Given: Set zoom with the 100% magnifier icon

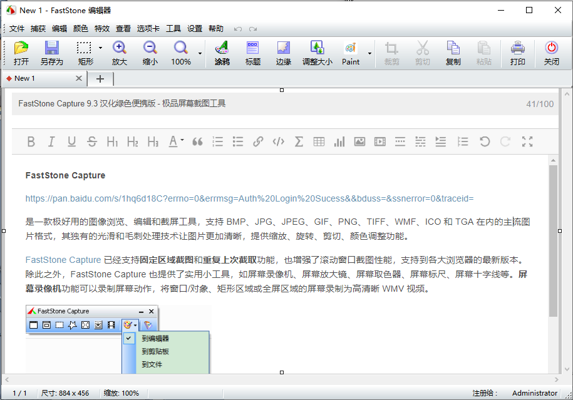Looking at the screenshot, I should (x=181, y=53).
